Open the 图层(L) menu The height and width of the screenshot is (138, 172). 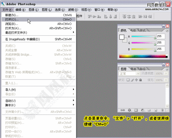tap(47, 10)
